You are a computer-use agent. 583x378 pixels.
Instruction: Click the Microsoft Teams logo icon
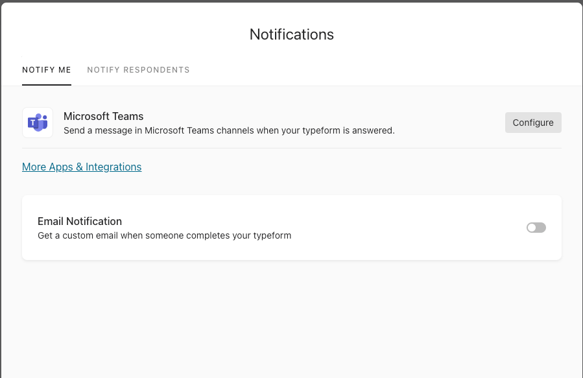pyautogui.click(x=38, y=123)
